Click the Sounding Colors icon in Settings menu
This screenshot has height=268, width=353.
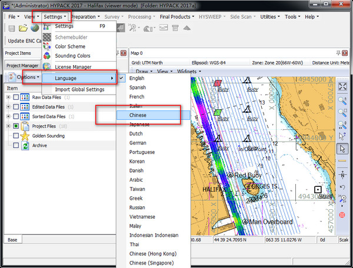pos(47,56)
